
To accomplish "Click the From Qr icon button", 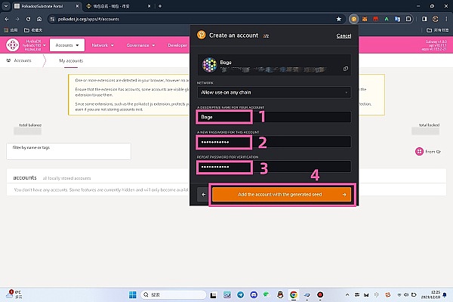I will point(420,151).
